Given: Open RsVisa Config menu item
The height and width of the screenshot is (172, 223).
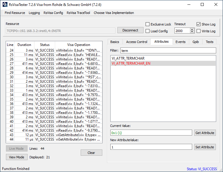Looking at the screenshot, I should [x=53, y=13].
